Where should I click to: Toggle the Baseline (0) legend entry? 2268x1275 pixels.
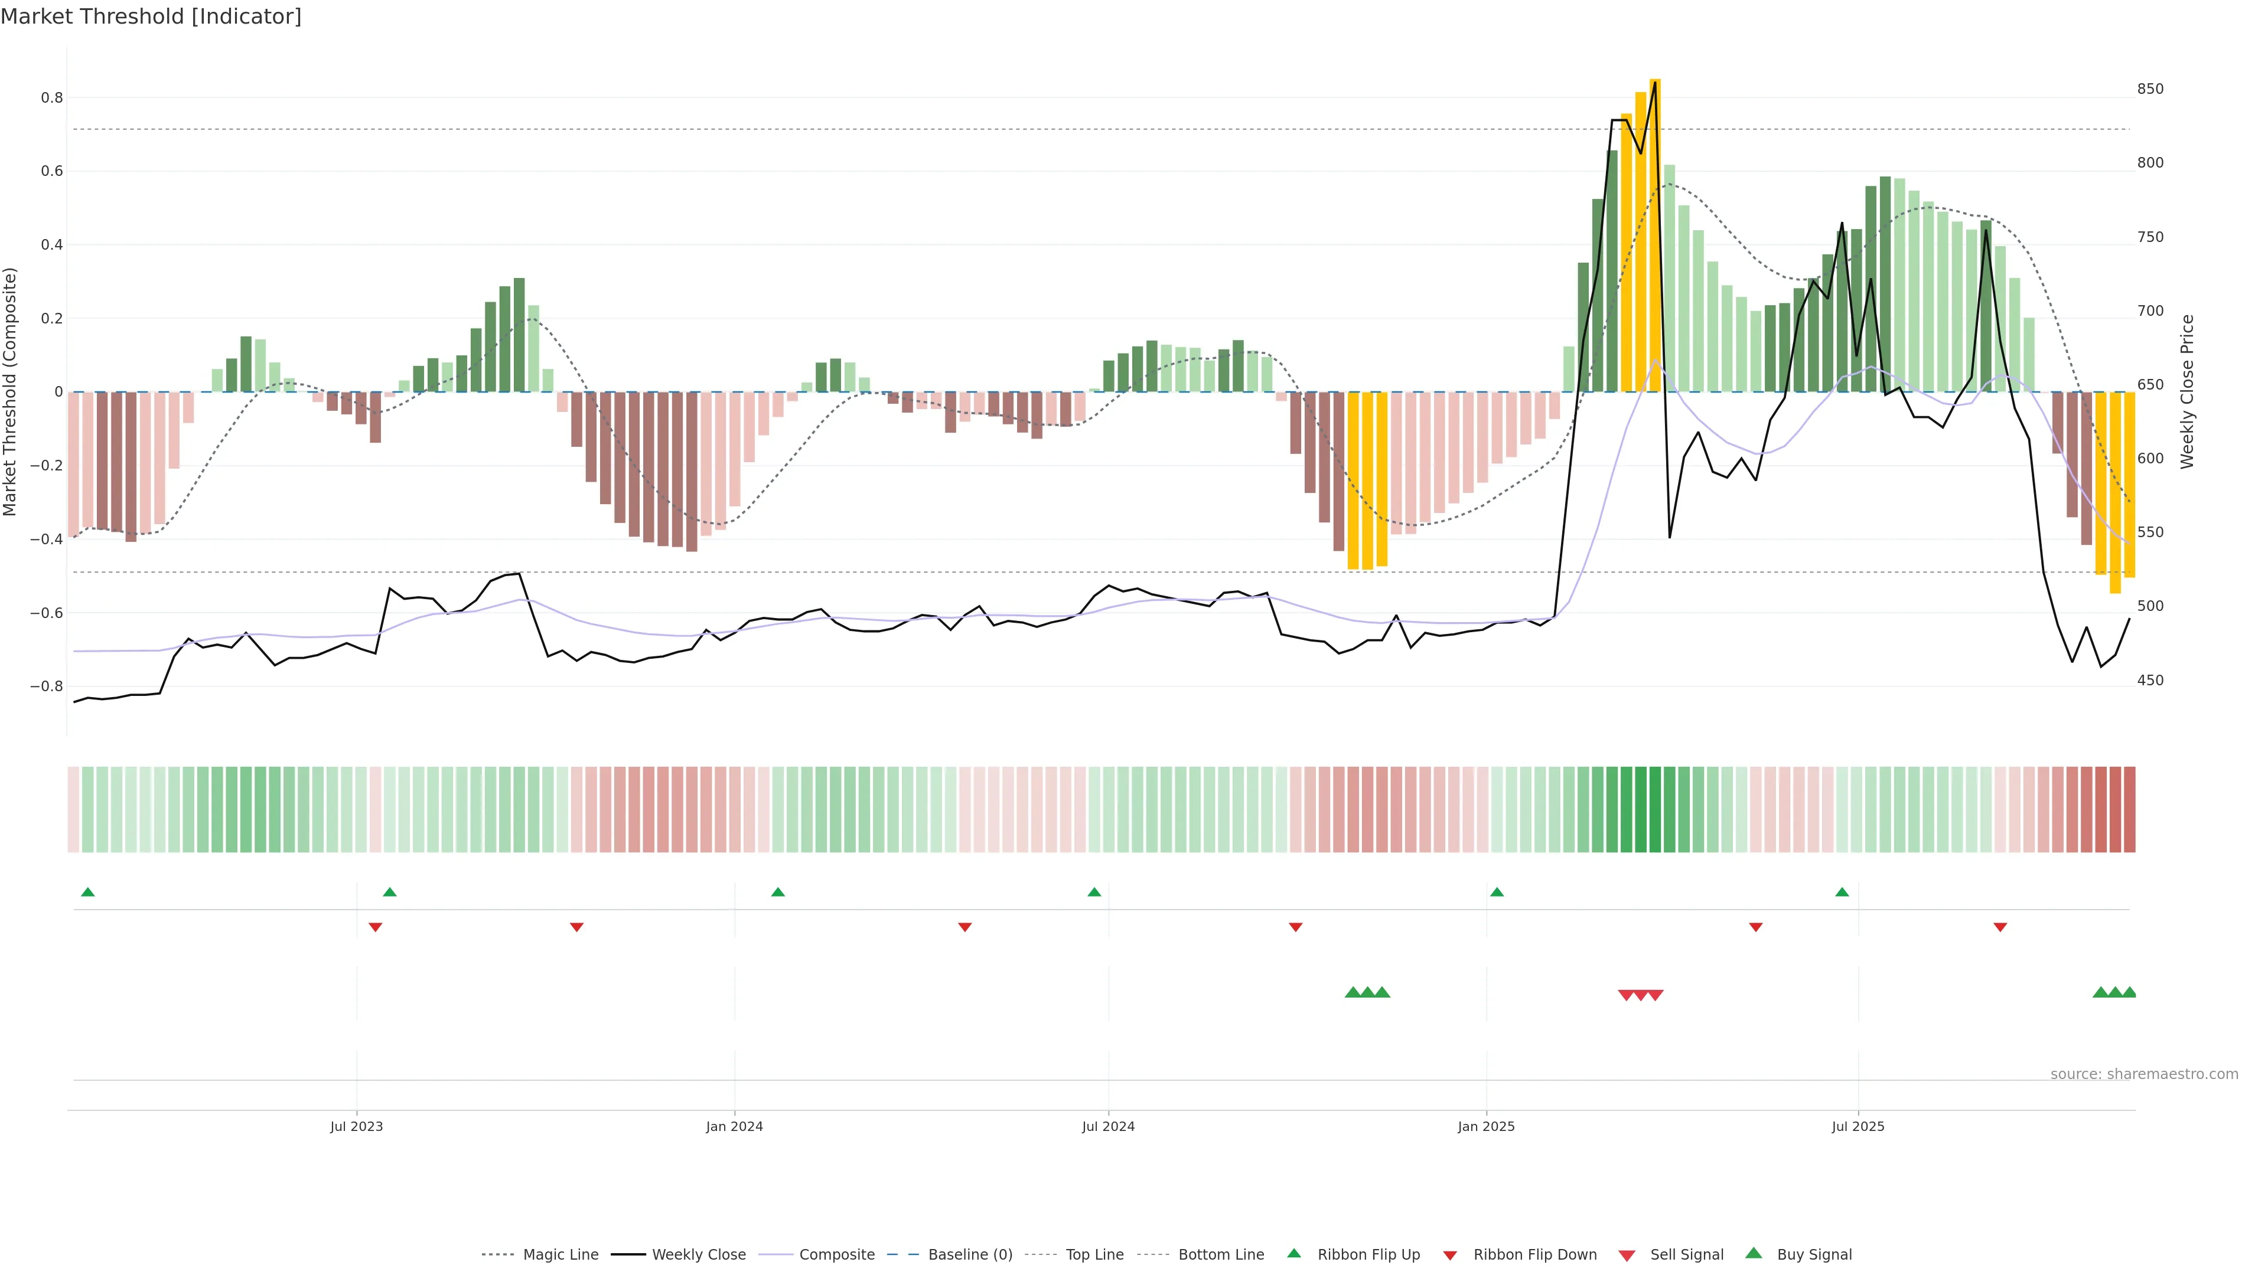[x=970, y=1255]
